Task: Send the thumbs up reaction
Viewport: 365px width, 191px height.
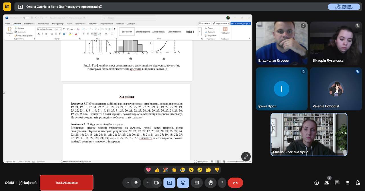Action: pyautogui.click(x=157, y=170)
